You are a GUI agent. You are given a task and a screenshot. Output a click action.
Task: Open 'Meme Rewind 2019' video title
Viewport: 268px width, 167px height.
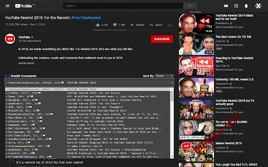pyautogui.click(x=229, y=143)
